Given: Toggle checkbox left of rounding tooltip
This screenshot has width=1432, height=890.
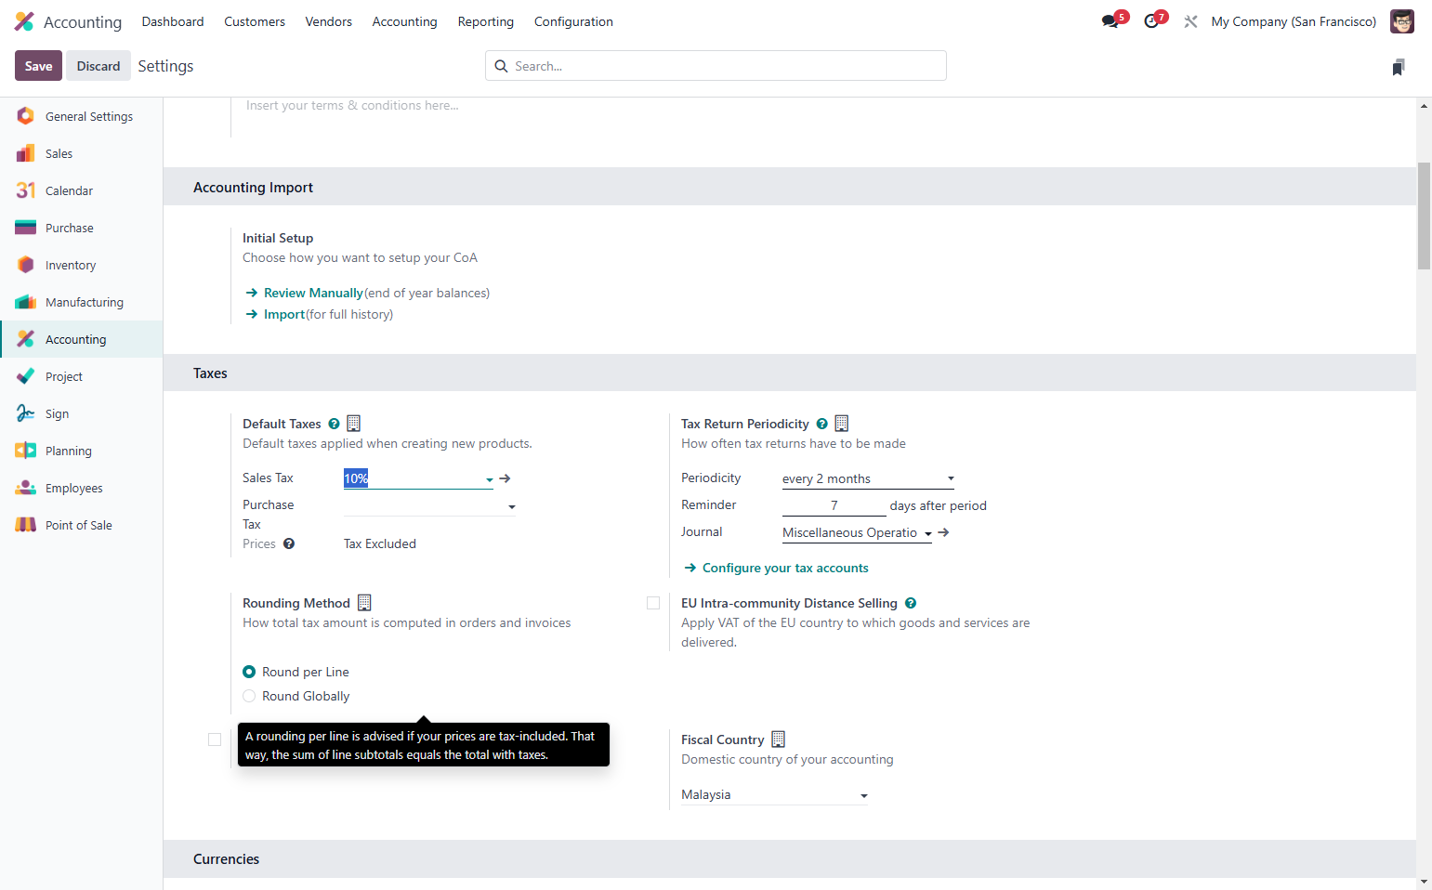Looking at the screenshot, I should tap(215, 739).
